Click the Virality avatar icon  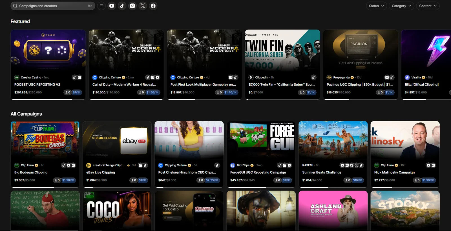(407, 77)
